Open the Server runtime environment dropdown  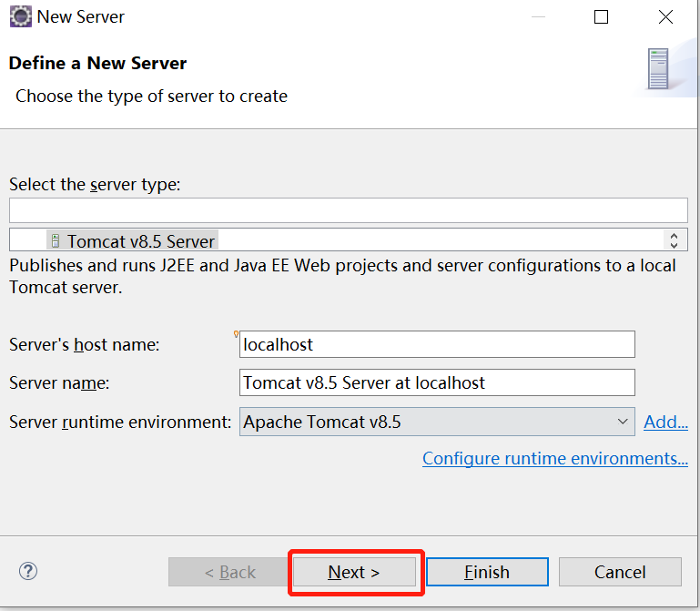(x=437, y=422)
